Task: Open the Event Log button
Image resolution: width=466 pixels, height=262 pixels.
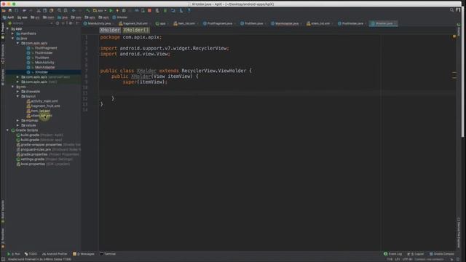Action: [393, 254]
